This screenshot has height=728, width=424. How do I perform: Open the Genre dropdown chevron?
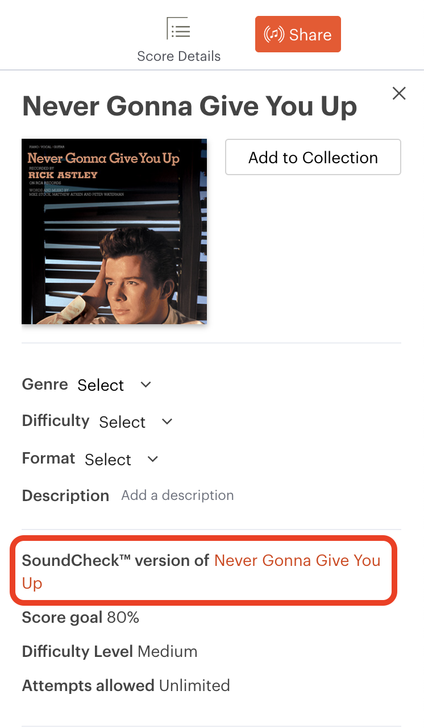coord(145,385)
